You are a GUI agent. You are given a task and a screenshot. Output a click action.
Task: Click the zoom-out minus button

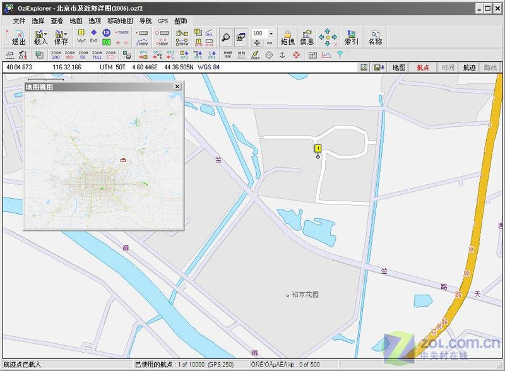point(270,43)
